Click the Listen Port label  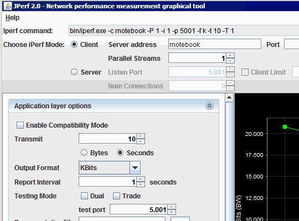click(125, 72)
